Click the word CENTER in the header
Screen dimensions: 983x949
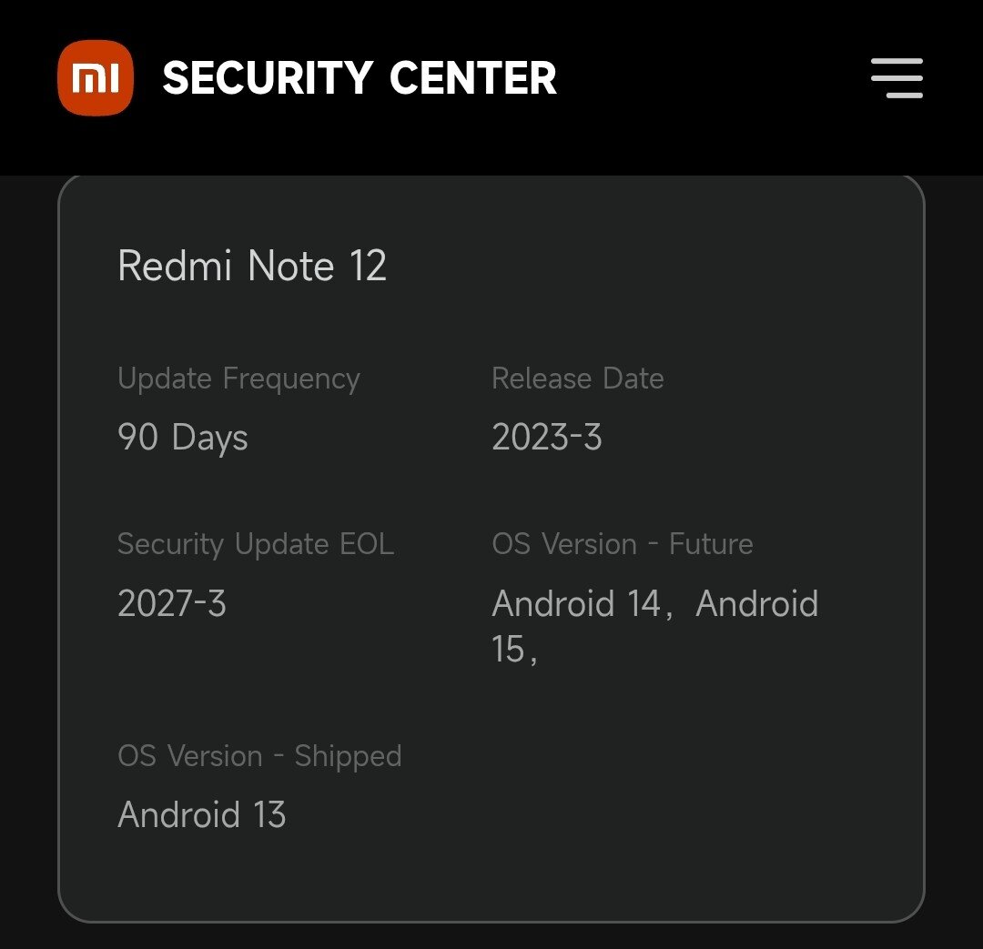(472, 78)
